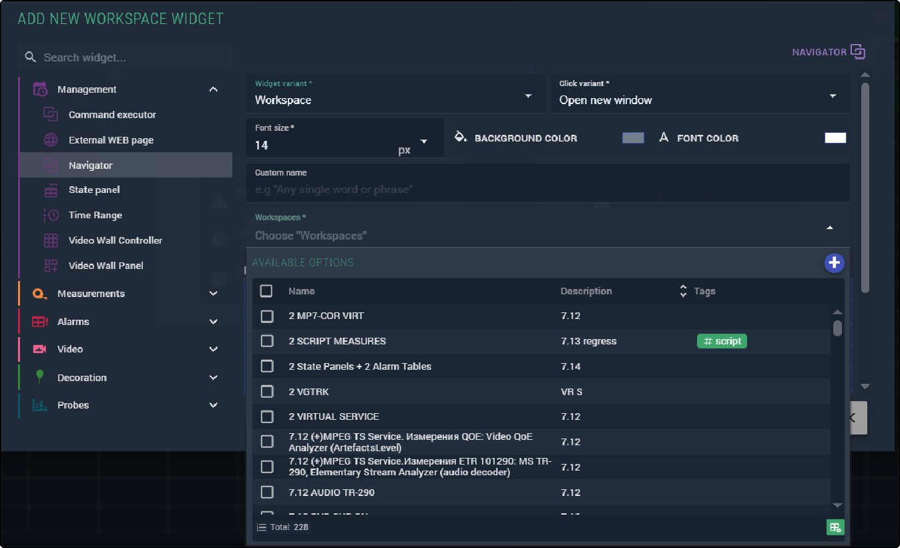Click the Command executor icon
Viewport: 900px width, 548px height.
coord(51,115)
